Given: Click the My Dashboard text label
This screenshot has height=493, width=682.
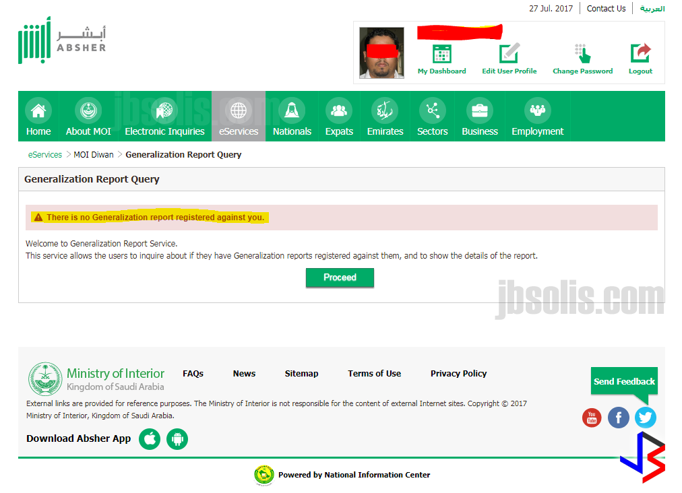Looking at the screenshot, I should pos(441,71).
